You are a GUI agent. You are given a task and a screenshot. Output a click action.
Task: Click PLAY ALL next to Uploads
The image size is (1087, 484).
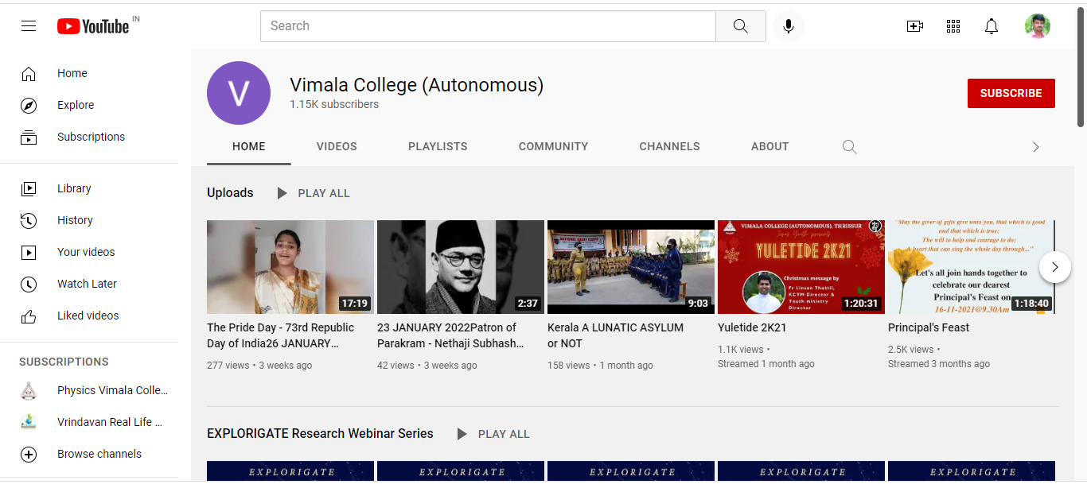click(x=324, y=193)
